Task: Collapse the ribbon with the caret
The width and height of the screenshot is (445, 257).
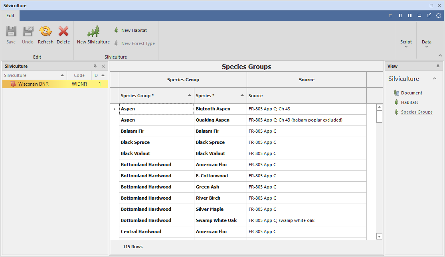Action: click(440, 55)
